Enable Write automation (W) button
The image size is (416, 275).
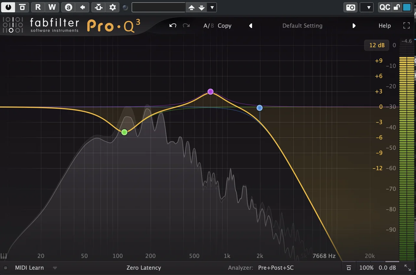point(52,7)
